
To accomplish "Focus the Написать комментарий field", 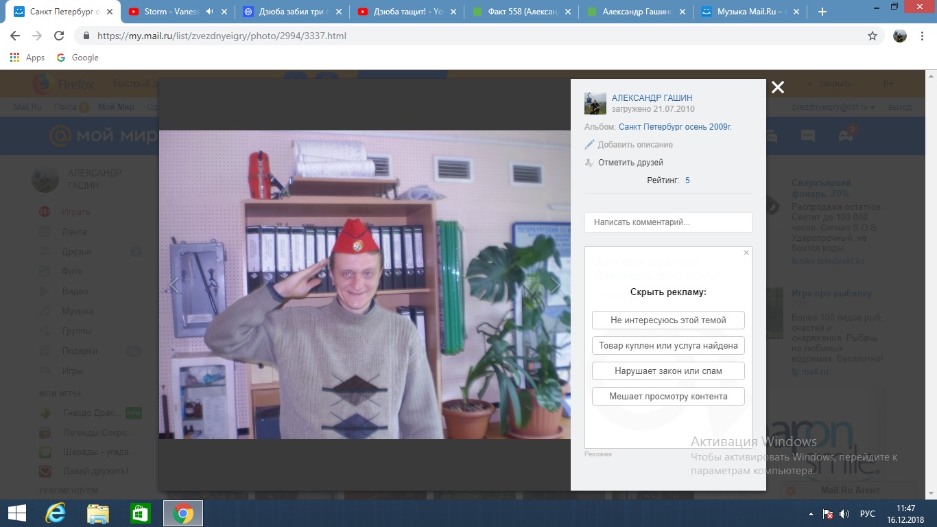I will coord(668,222).
